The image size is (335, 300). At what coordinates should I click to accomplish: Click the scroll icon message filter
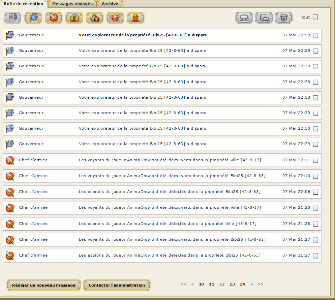tap(13, 18)
